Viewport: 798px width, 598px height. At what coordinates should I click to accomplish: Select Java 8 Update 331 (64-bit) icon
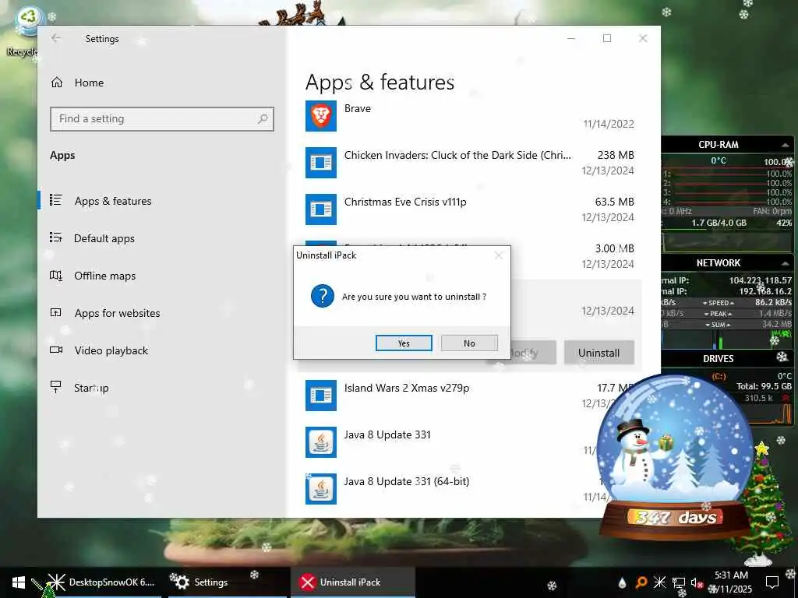(x=320, y=489)
